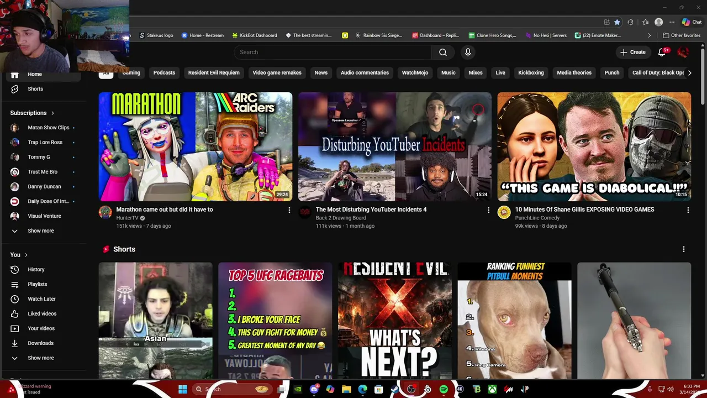Image resolution: width=707 pixels, height=398 pixels.
Task: Open the You section header
Action: click(19, 255)
